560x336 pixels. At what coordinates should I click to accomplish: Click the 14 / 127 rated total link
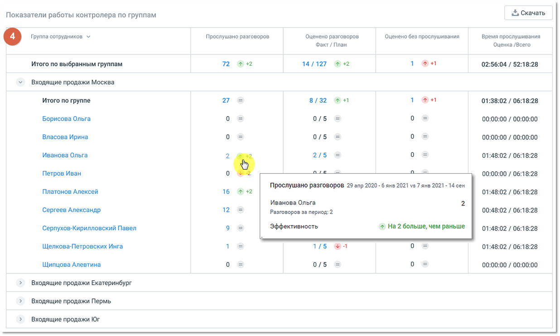(314, 64)
